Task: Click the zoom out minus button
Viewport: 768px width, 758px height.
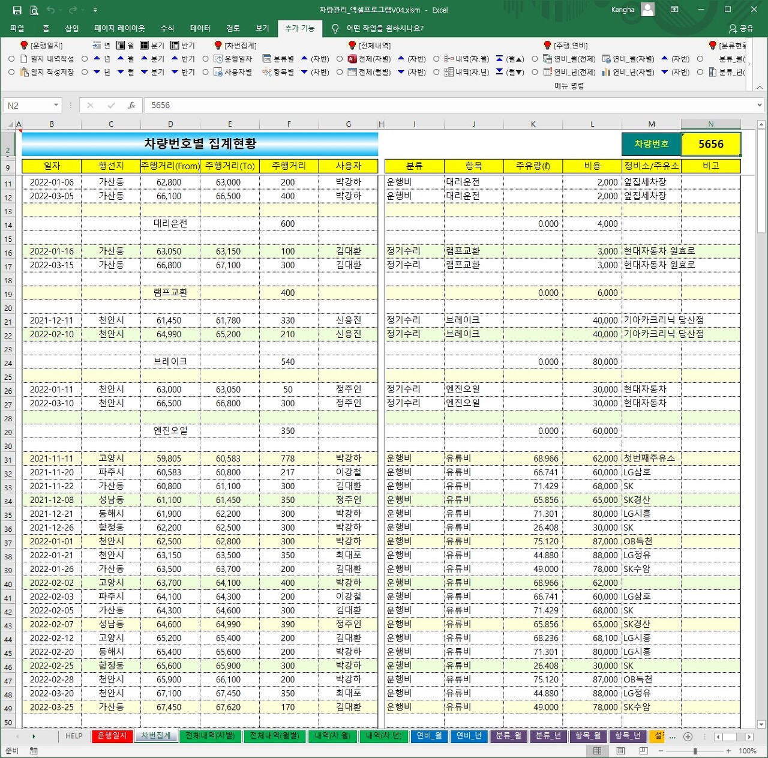Action: 661,751
